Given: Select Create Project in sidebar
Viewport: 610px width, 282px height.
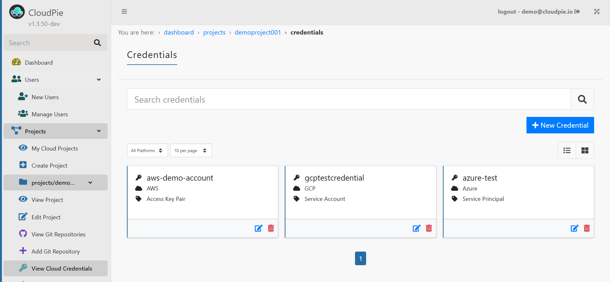Looking at the screenshot, I should tap(56, 165).
